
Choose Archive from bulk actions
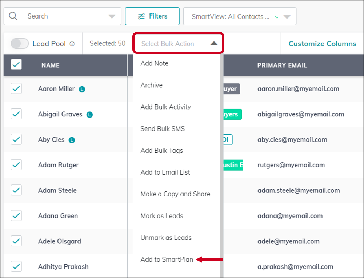151,85
